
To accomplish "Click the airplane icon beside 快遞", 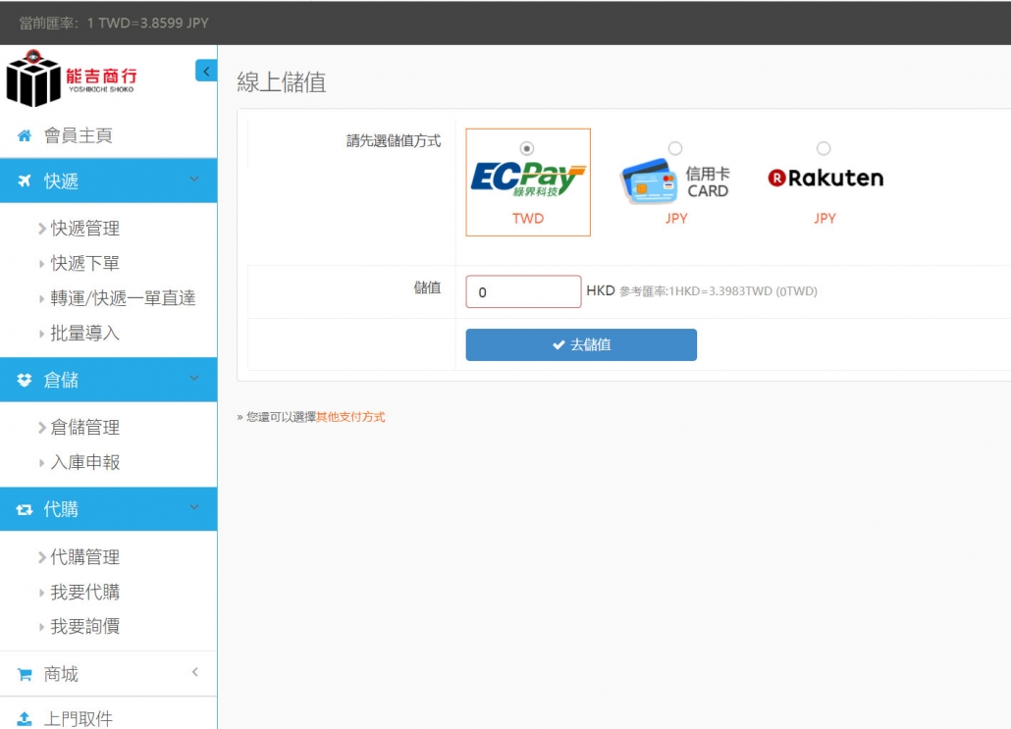I will pyautogui.click(x=25, y=182).
